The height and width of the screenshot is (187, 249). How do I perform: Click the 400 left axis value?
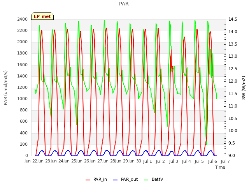click(x=24, y=133)
